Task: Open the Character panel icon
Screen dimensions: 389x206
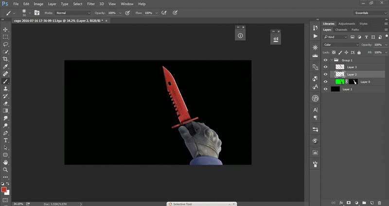Action: click(x=315, y=110)
